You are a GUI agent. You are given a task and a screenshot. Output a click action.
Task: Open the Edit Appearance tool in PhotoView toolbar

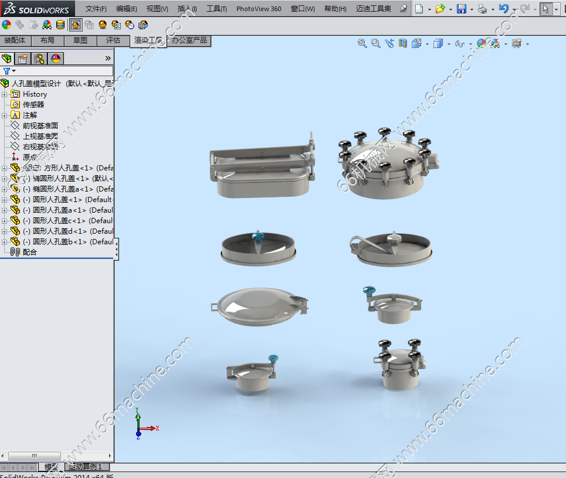coord(6,25)
